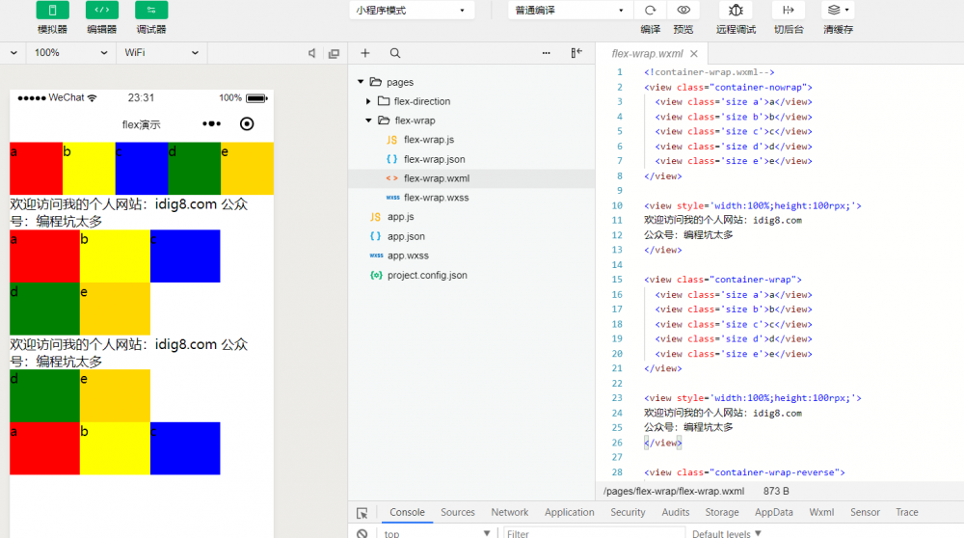Open the app.json file
Screen dimensions: 964x538
pos(406,236)
